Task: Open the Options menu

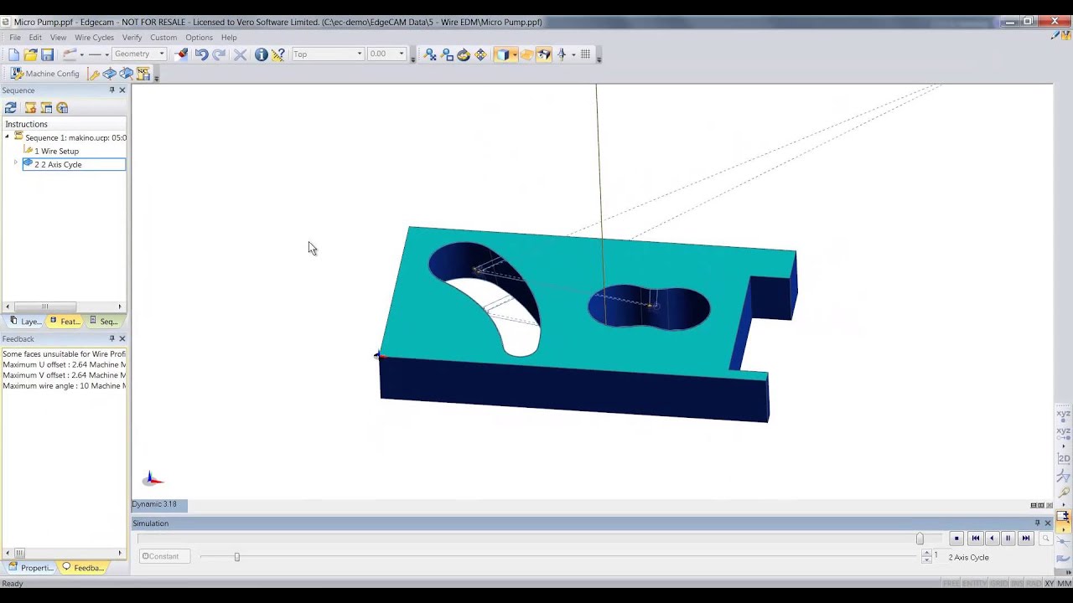Action: pos(199,38)
